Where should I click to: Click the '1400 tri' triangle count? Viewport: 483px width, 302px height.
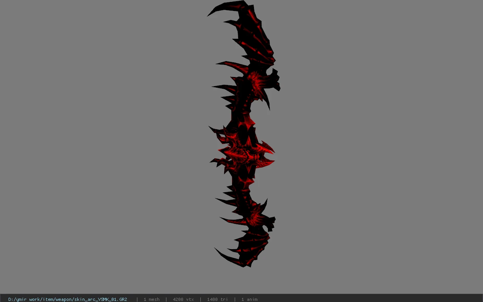(217, 299)
